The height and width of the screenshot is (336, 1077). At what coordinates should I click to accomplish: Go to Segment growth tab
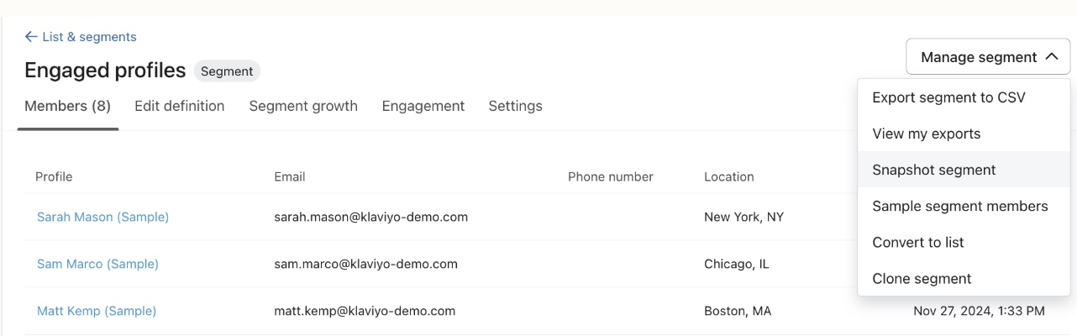tap(303, 106)
